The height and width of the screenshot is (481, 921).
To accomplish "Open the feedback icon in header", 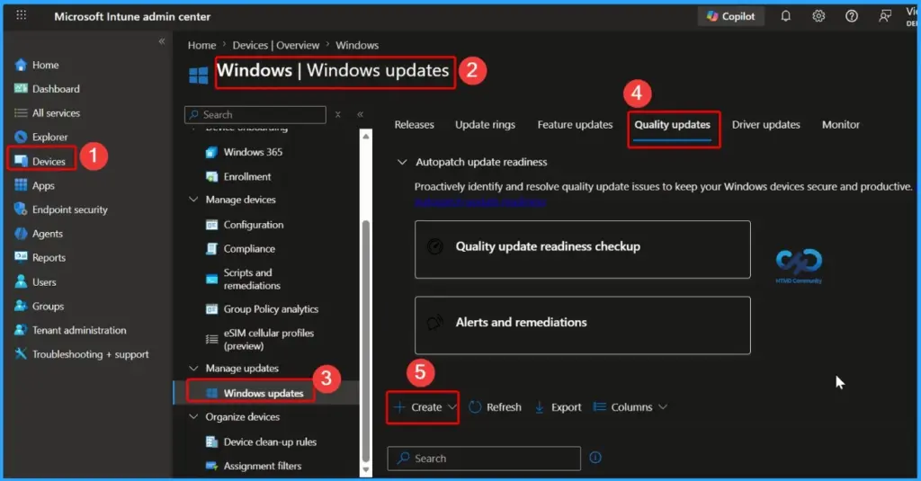I will (x=885, y=16).
